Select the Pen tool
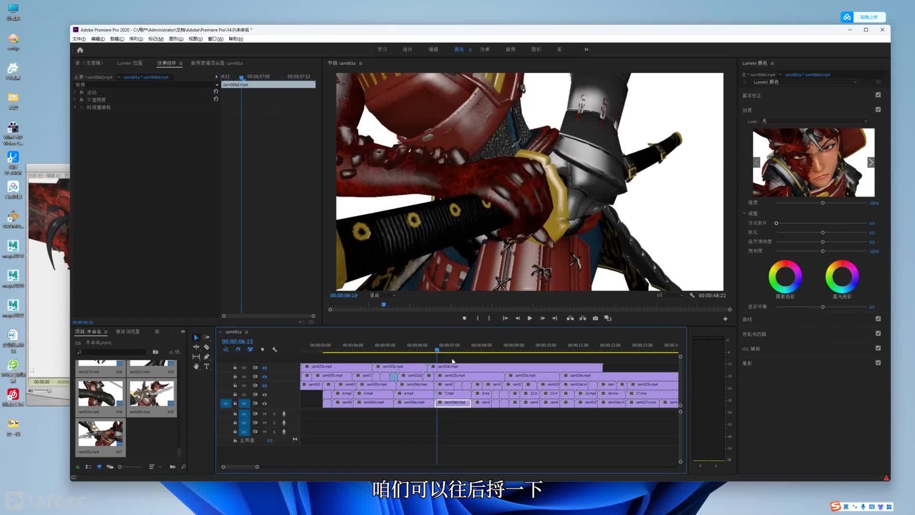915x515 pixels. (206, 357)
